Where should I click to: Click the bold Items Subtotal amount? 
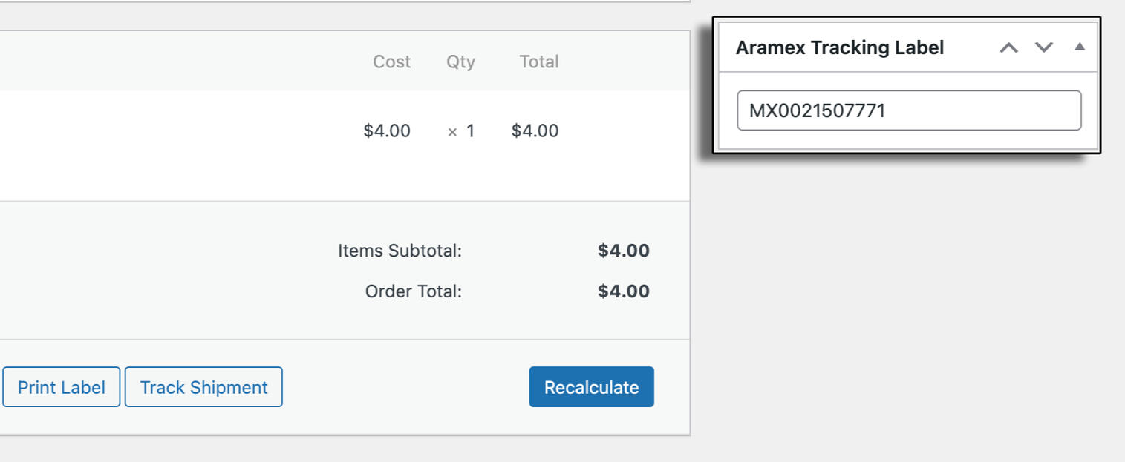tap(623, 251)
